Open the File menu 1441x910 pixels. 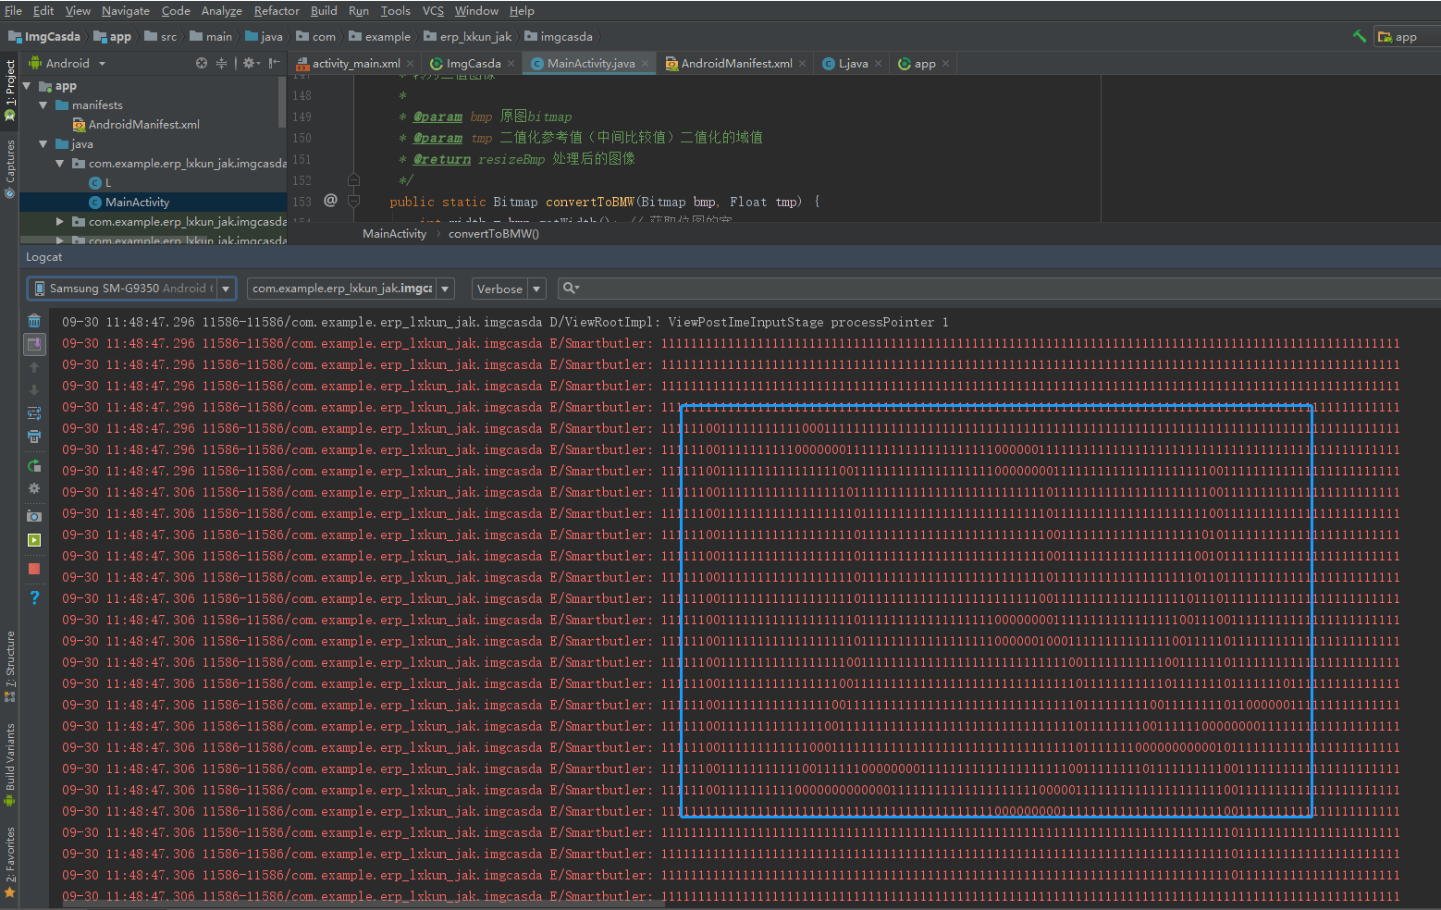(x=13, y=11)
